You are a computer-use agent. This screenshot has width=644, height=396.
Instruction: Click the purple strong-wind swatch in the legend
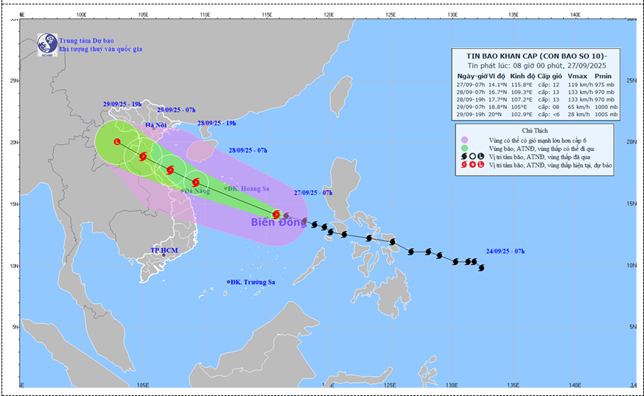464,139
